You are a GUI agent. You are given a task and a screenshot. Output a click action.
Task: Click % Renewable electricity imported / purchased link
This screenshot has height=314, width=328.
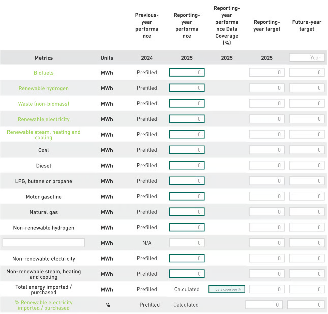[43, 305]
